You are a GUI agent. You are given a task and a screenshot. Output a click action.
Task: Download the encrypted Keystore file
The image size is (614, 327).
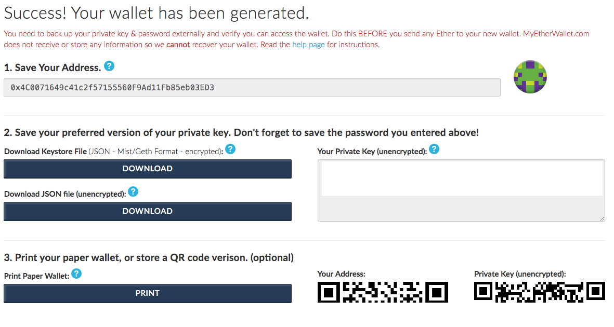(148, 169)
